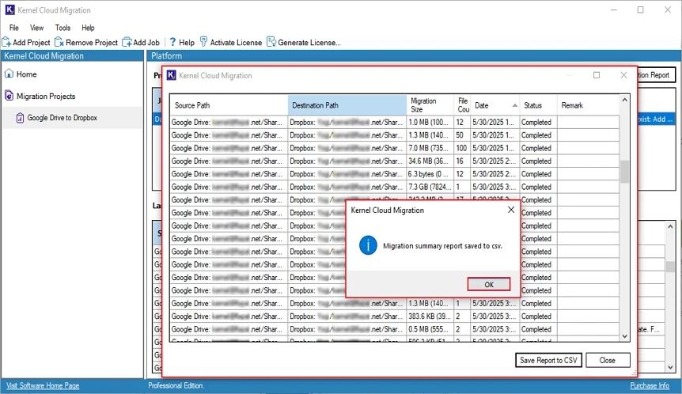The width and height of the screenshot is (682, 394).
Task: Click the Remark column header
Action: point(588,105)
